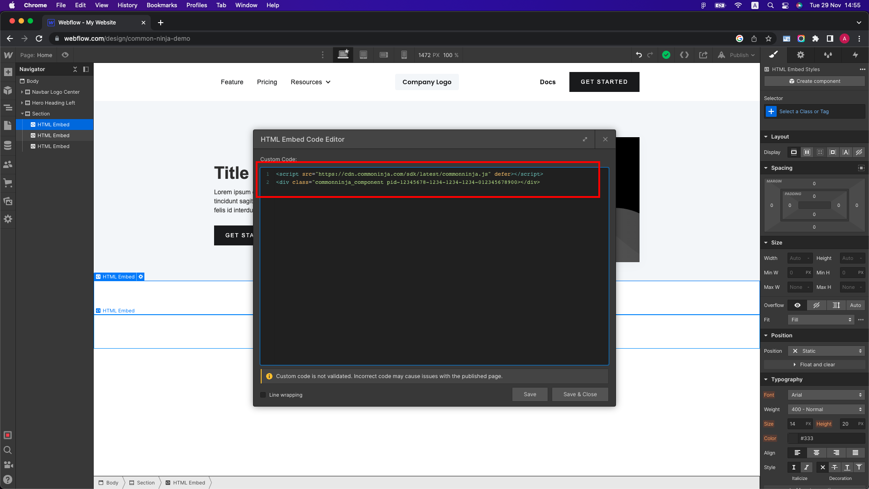869x489 pixels.
Task: Open the Position Static dropdown
Action: (x=826, y=351)
